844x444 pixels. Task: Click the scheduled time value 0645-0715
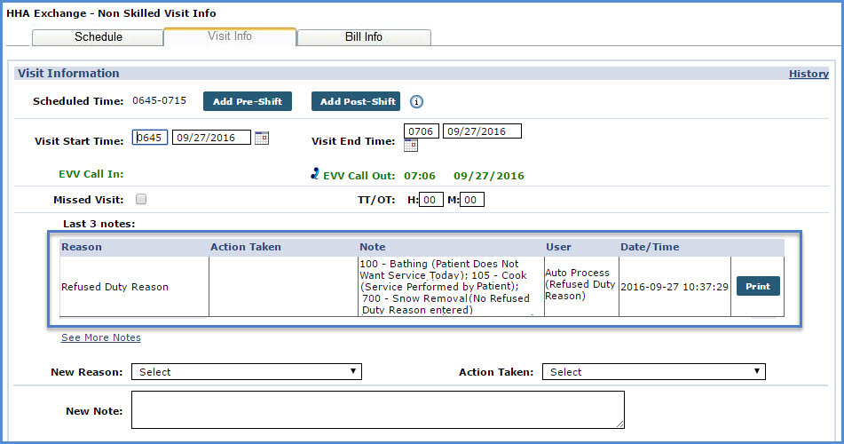tap(160, 100)
